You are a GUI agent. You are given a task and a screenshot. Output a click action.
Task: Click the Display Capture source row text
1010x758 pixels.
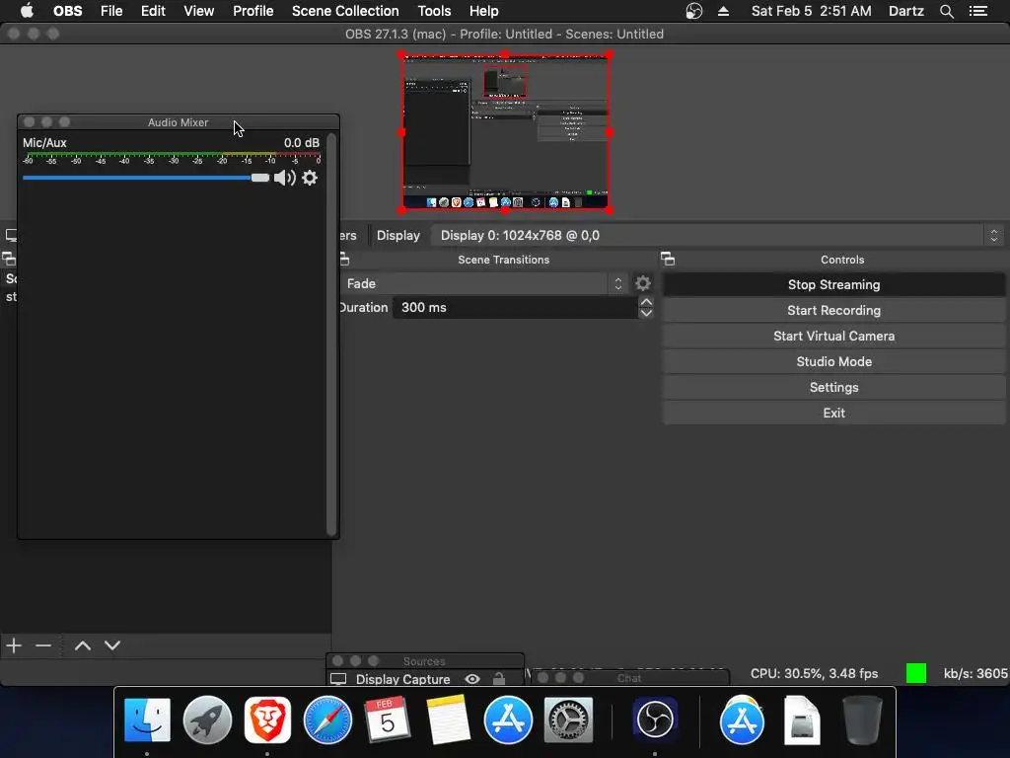[x=402, y=679]
